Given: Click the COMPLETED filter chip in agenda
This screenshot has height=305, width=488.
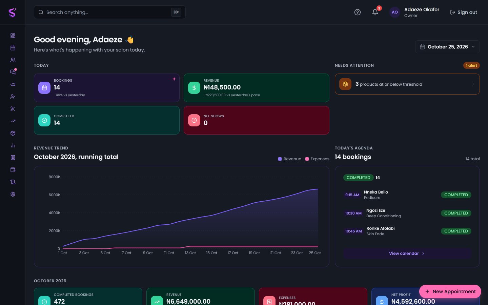Looking at the screenshot, I should (x=358, y=178).
